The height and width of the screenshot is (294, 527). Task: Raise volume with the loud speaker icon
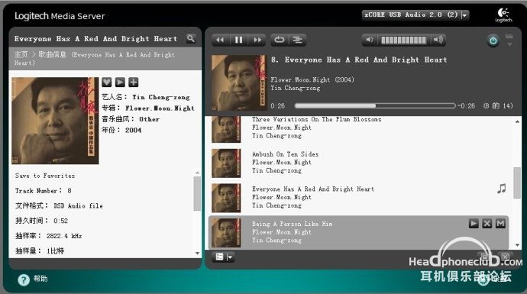tap(438, 40)
